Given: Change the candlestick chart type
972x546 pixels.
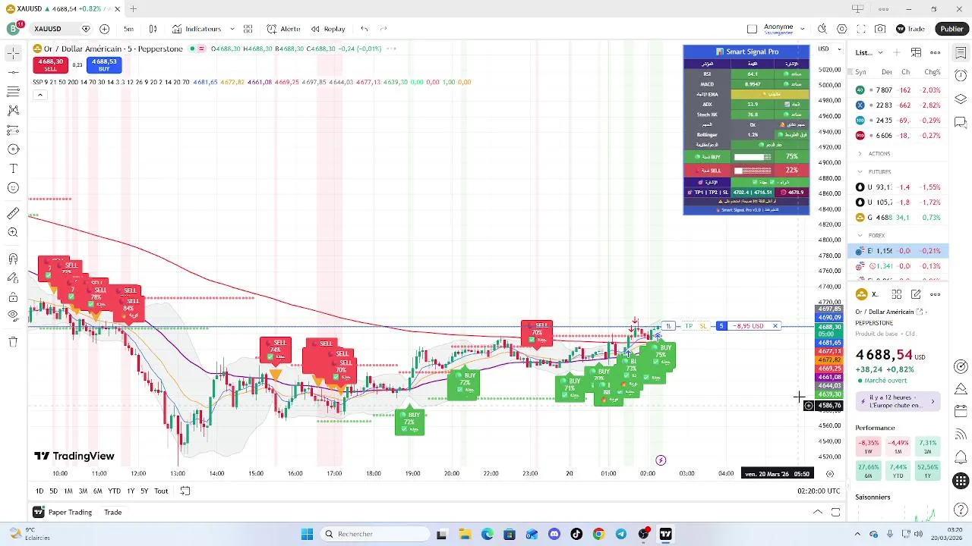Looking at the screenshot, I should tap(153, 29).
